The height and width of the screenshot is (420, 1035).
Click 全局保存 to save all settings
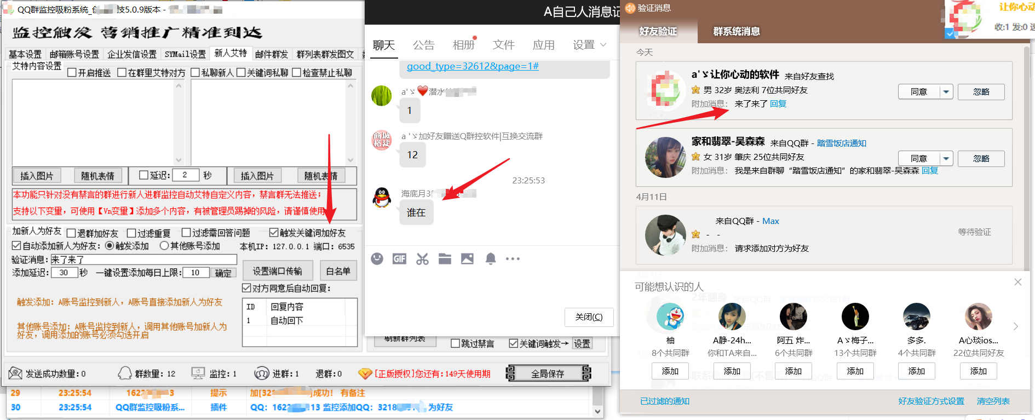548,373
